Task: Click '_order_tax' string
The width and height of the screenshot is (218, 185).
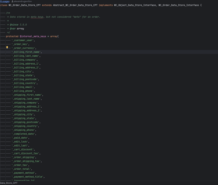Action: [x=20, y=165]
